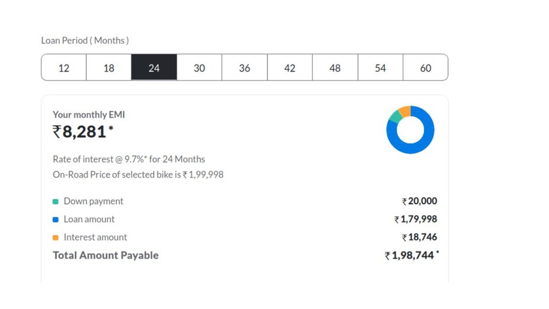Viewport: 549px width, 309px height.
Task: Choose 54 months loan tenure
Action: 380,68
